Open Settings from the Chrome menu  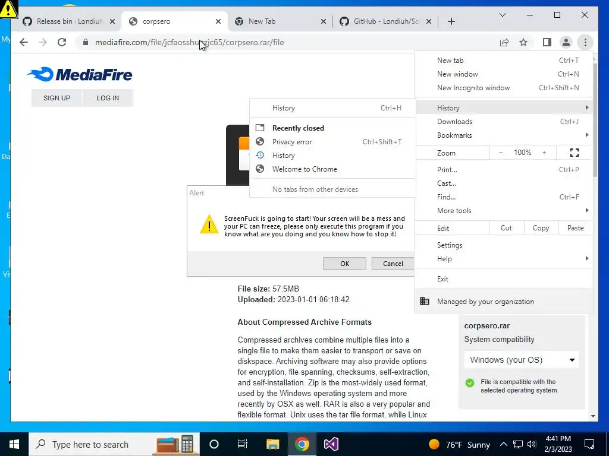tap(504, 245)
